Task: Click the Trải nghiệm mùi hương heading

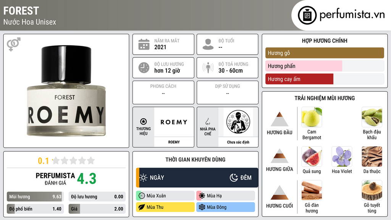Action: point(325,98)
